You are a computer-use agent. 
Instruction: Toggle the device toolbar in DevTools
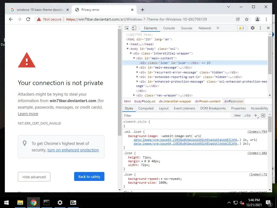click(134, 28)
